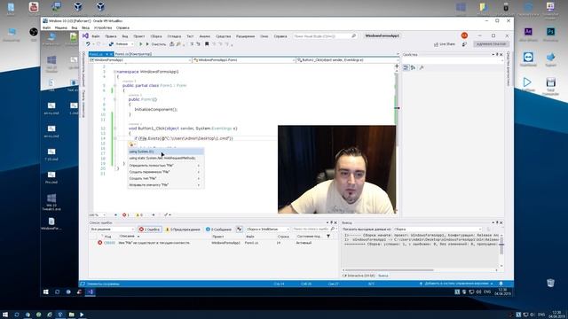This screenshot has height=319, width=568.
Task: Open the Build + IntelliSense dropdown
Action: point(268,230)
